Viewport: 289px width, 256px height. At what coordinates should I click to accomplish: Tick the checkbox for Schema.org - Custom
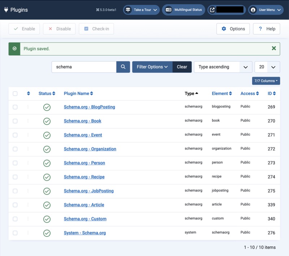tap(15, 219)
